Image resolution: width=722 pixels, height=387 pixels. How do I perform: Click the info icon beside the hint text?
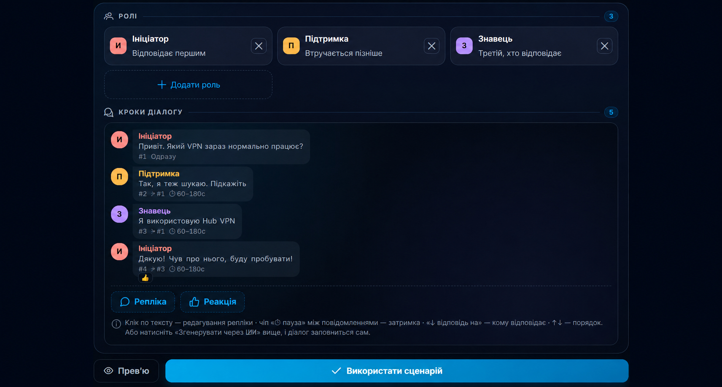[x=116, y=324]
